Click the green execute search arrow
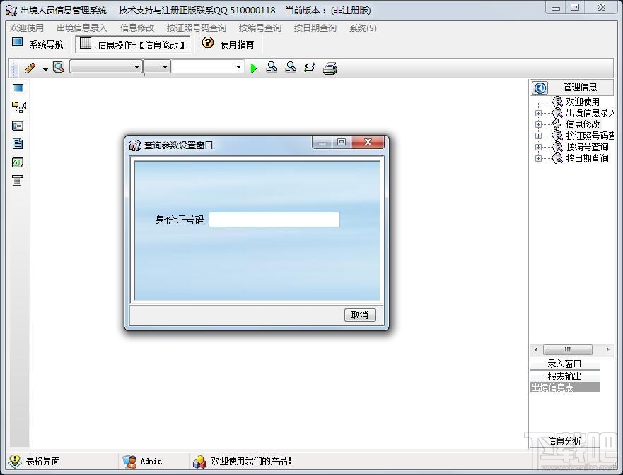Image resolution: width=623 pixels, height=475 pixels. pyautogui.click(x=254, y=67)
